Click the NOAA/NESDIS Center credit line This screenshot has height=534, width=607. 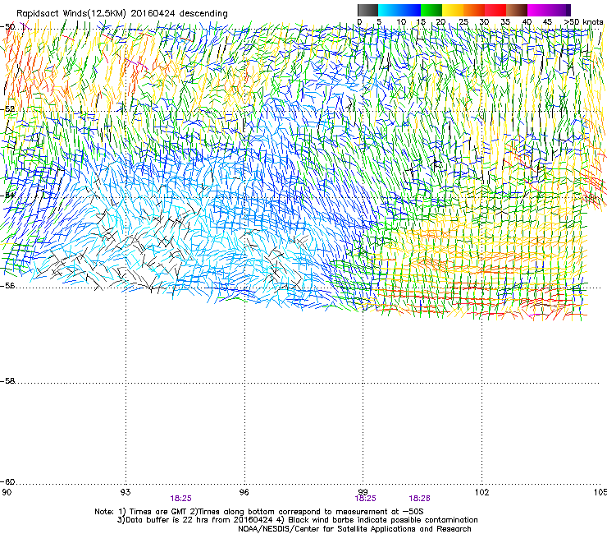(x=354, y=529)
